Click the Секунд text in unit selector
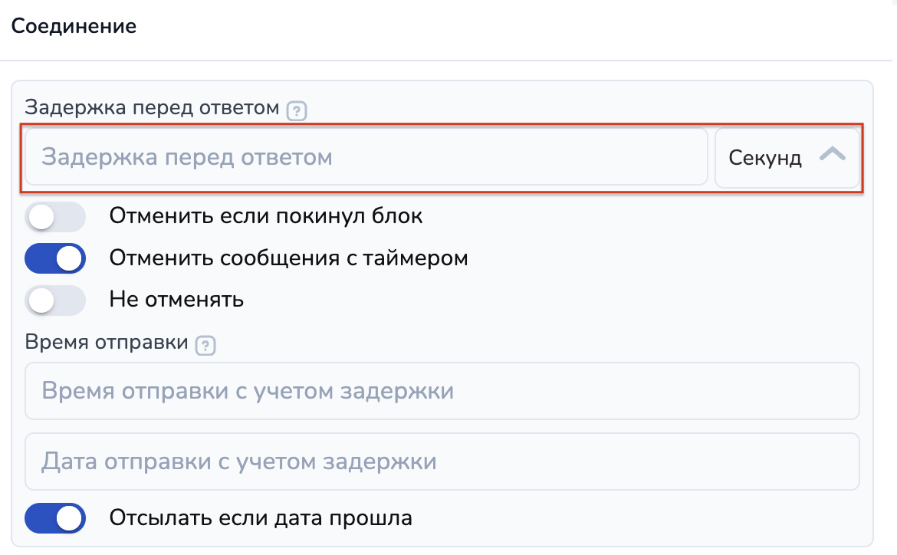897x555 pixels. click(765, 159)
